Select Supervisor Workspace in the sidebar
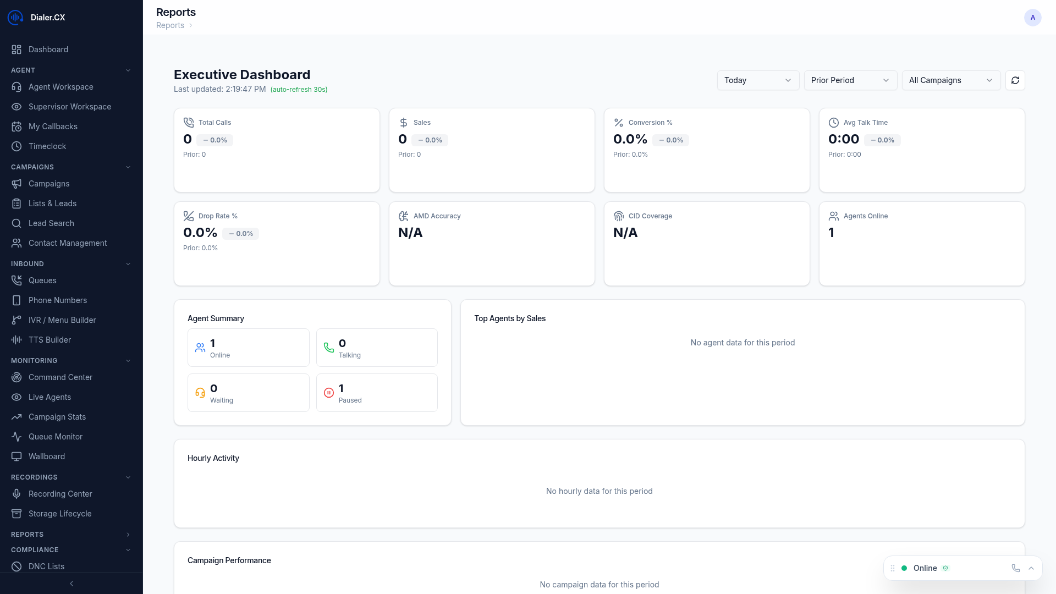The width and height of the screenshot is (1056, 594). pos(70,106)
